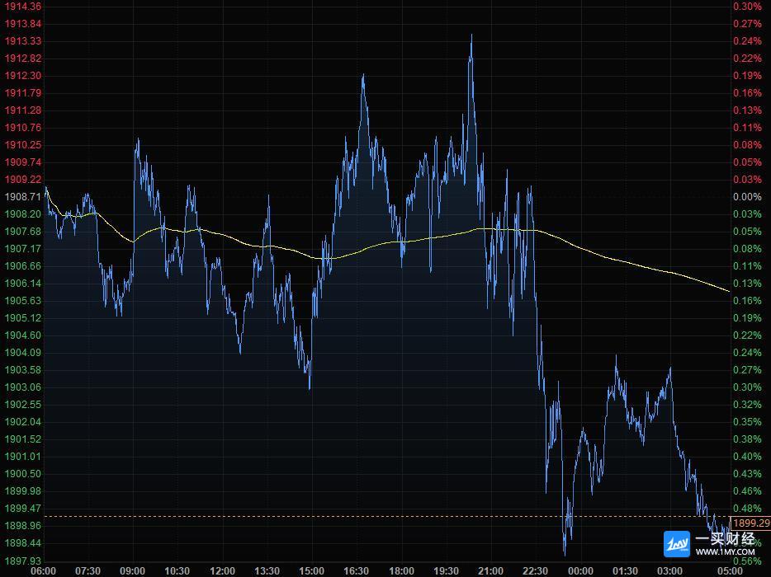Click the 1903.58 price axis label
771x577 pixels.
[x=22, y=370]
